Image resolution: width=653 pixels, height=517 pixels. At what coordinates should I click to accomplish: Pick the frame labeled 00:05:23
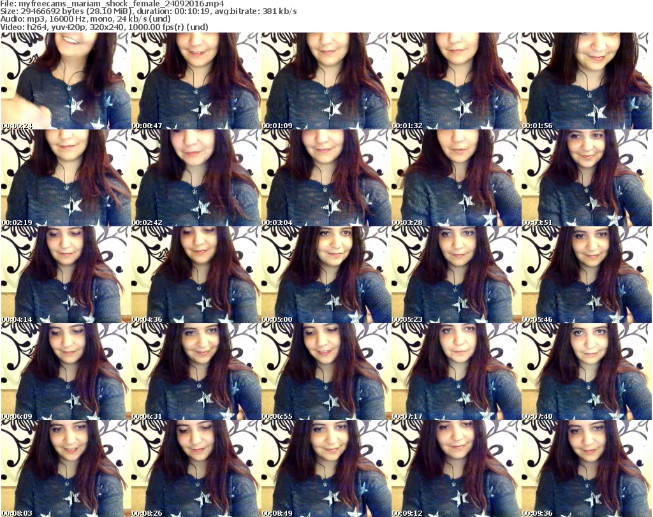457,275
